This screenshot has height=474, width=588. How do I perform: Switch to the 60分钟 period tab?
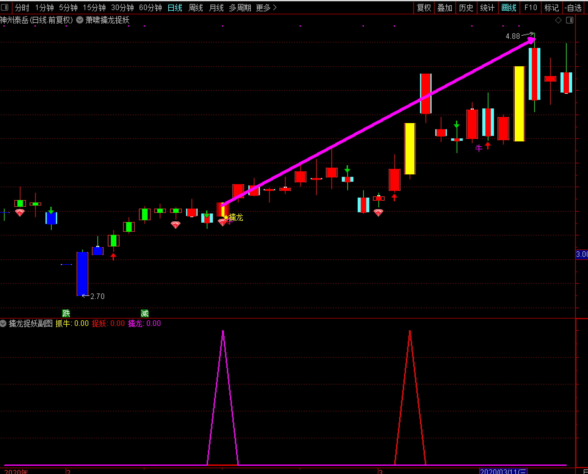[150, 8]
